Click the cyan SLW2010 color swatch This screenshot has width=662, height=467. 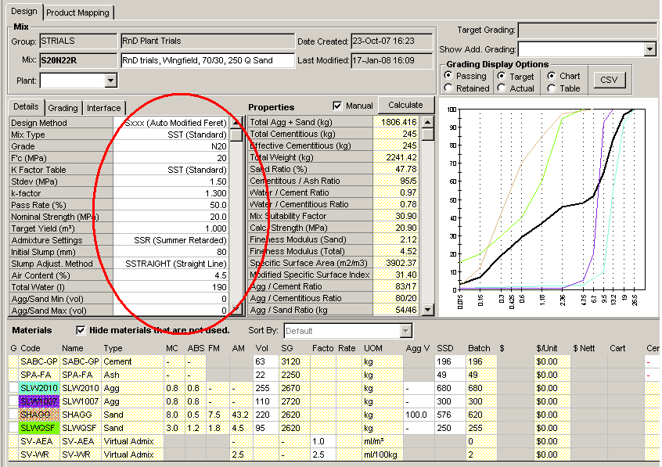point(38,389)
